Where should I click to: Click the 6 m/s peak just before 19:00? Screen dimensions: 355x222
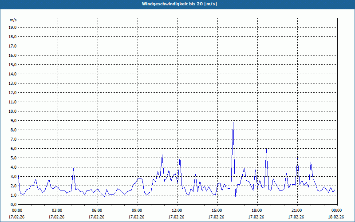tap(266, 149)
